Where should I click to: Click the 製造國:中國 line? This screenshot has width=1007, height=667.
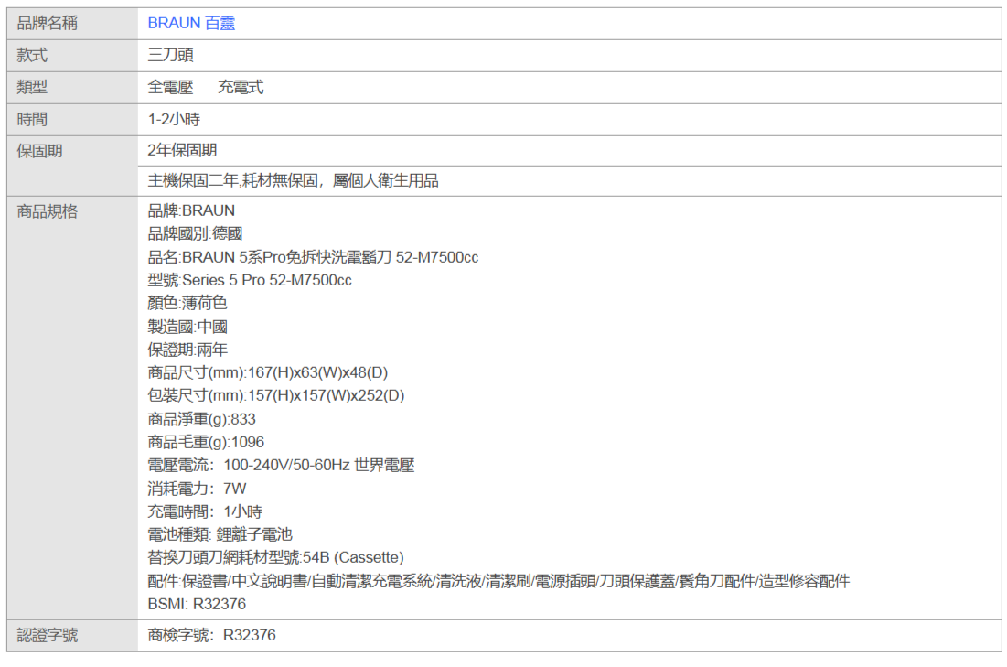click(187, 327)
